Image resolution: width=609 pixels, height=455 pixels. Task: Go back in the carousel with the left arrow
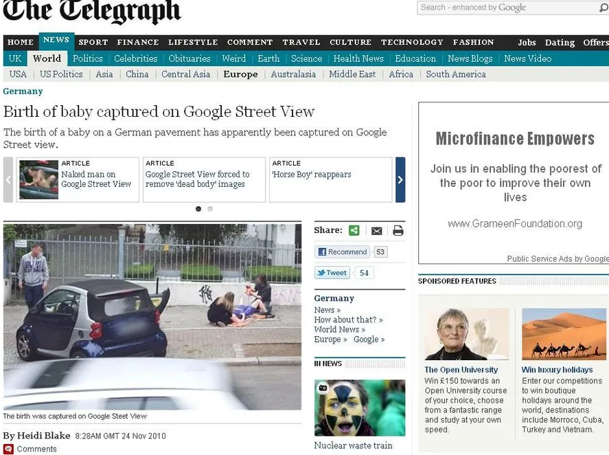[x=7, y=179]
